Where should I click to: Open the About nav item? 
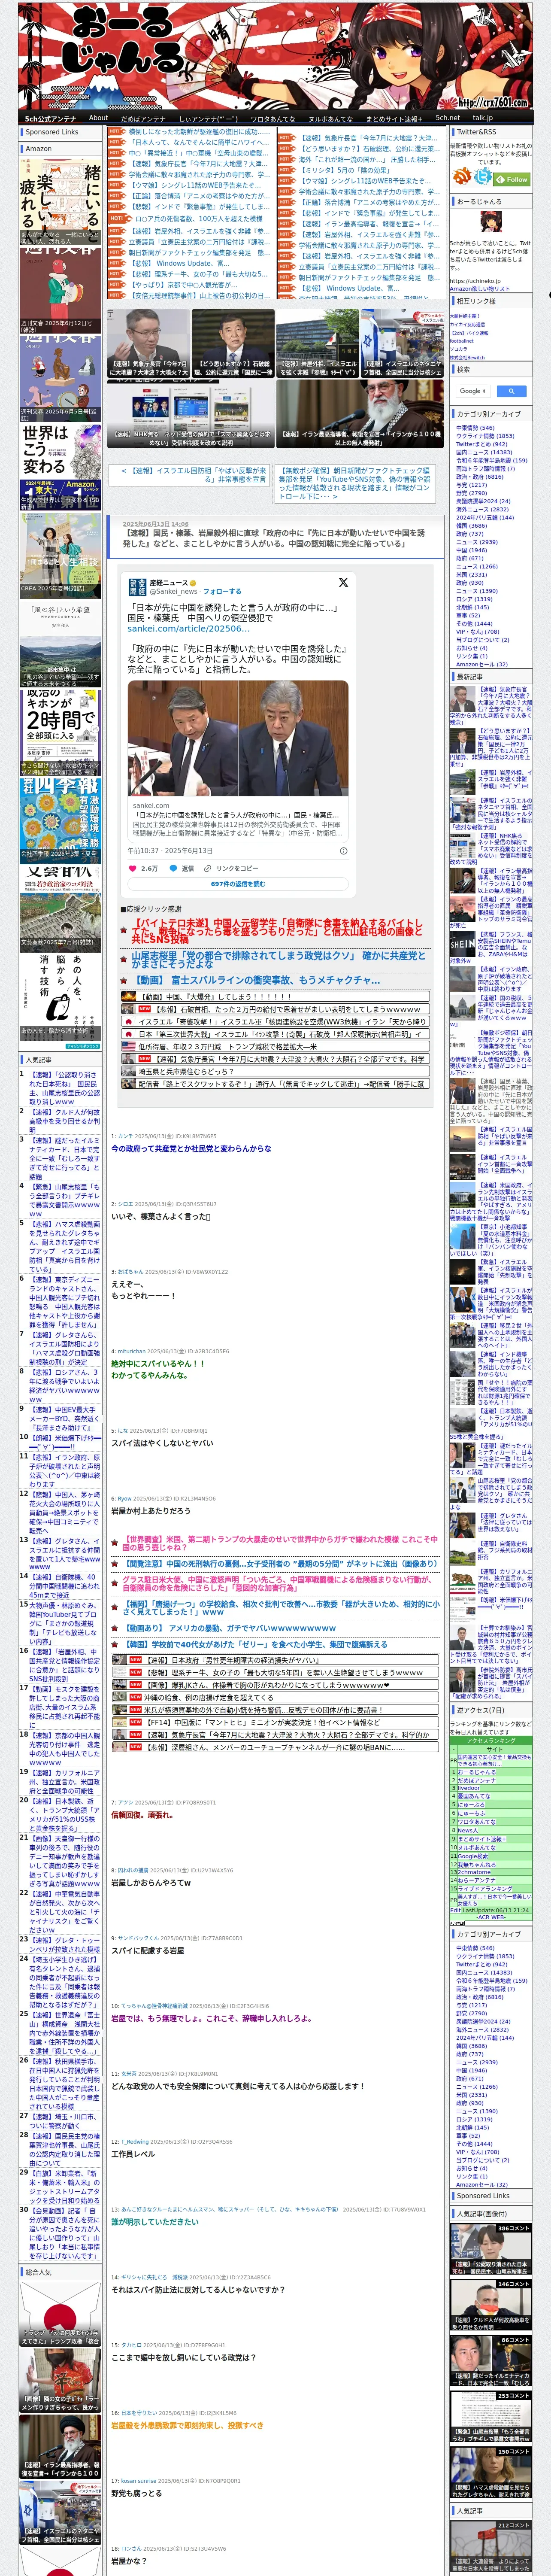pyautogui.click(x=98, y=118)
